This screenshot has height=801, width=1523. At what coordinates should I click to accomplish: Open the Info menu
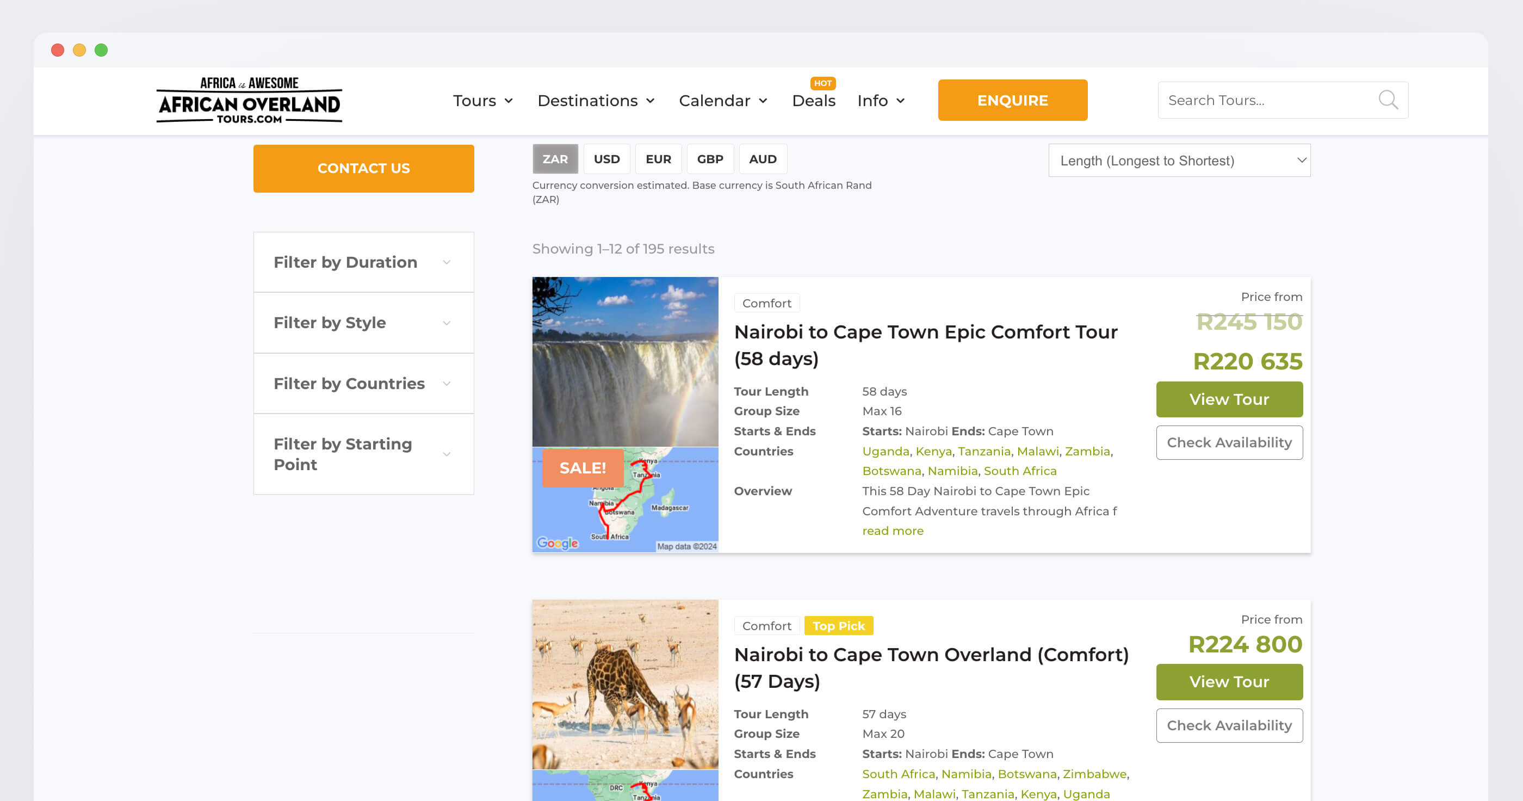tap(881, 101)
